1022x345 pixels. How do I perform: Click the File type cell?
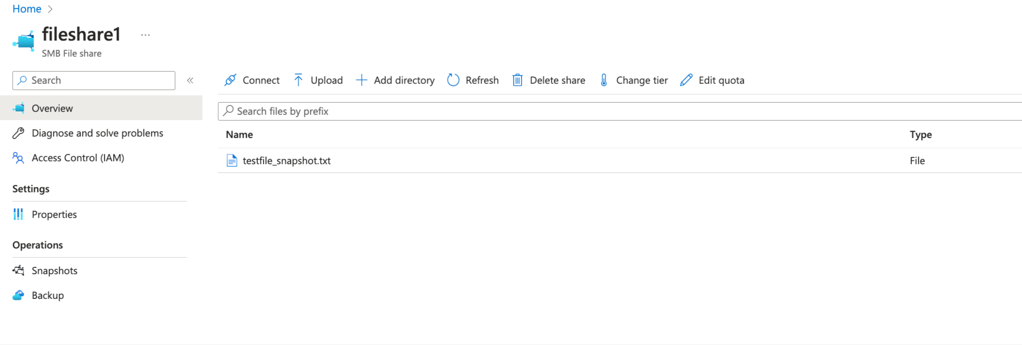(917, 160)
